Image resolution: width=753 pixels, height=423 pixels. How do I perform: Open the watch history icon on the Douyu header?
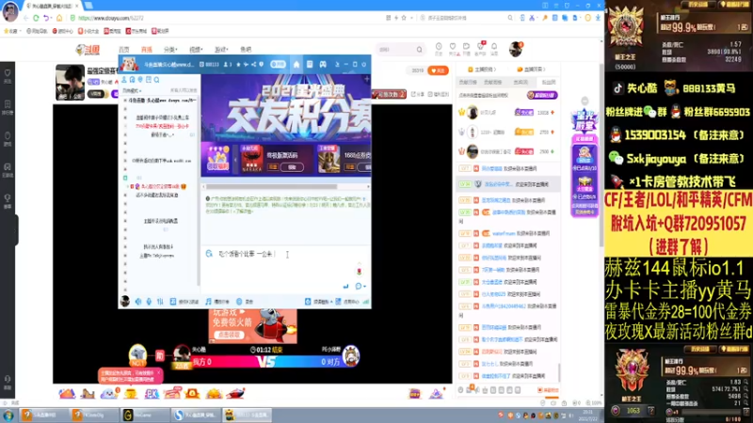click(439, 48)
